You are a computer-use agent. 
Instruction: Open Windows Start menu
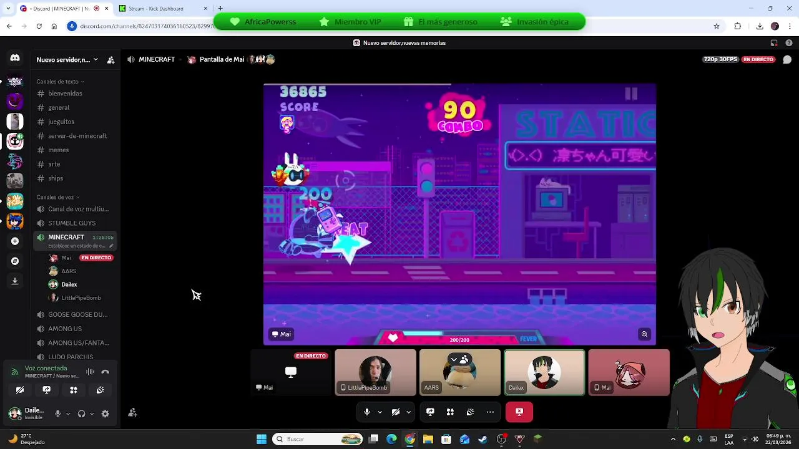262,439
